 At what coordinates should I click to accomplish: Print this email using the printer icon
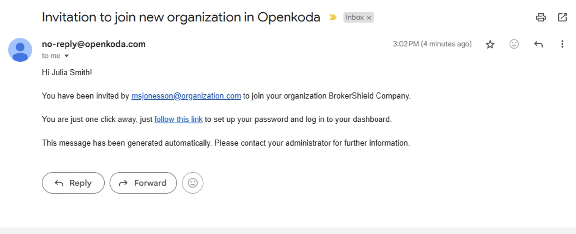pyautogui.click(x=541, y=17)
